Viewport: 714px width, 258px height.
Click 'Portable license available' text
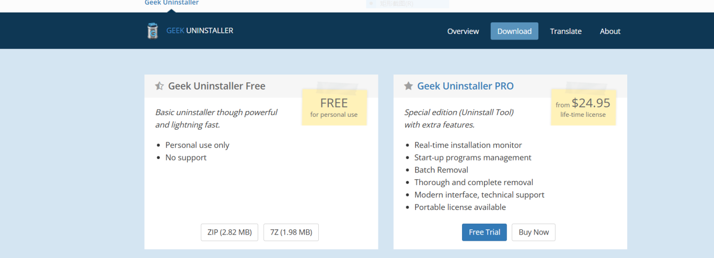pyautogui.click(x=460, y=207)
